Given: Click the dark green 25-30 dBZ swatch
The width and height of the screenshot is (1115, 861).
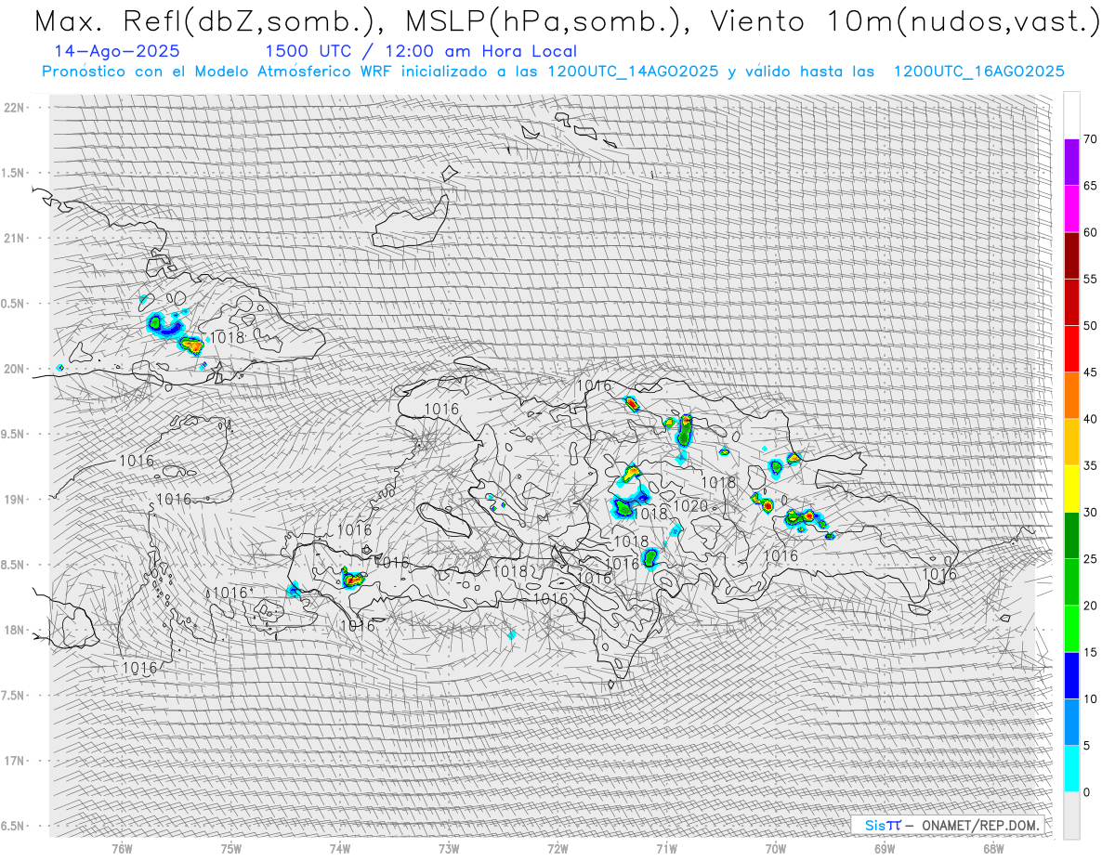Looking at the screenshot, I should pyautogui.click(x=1071, y=536).
